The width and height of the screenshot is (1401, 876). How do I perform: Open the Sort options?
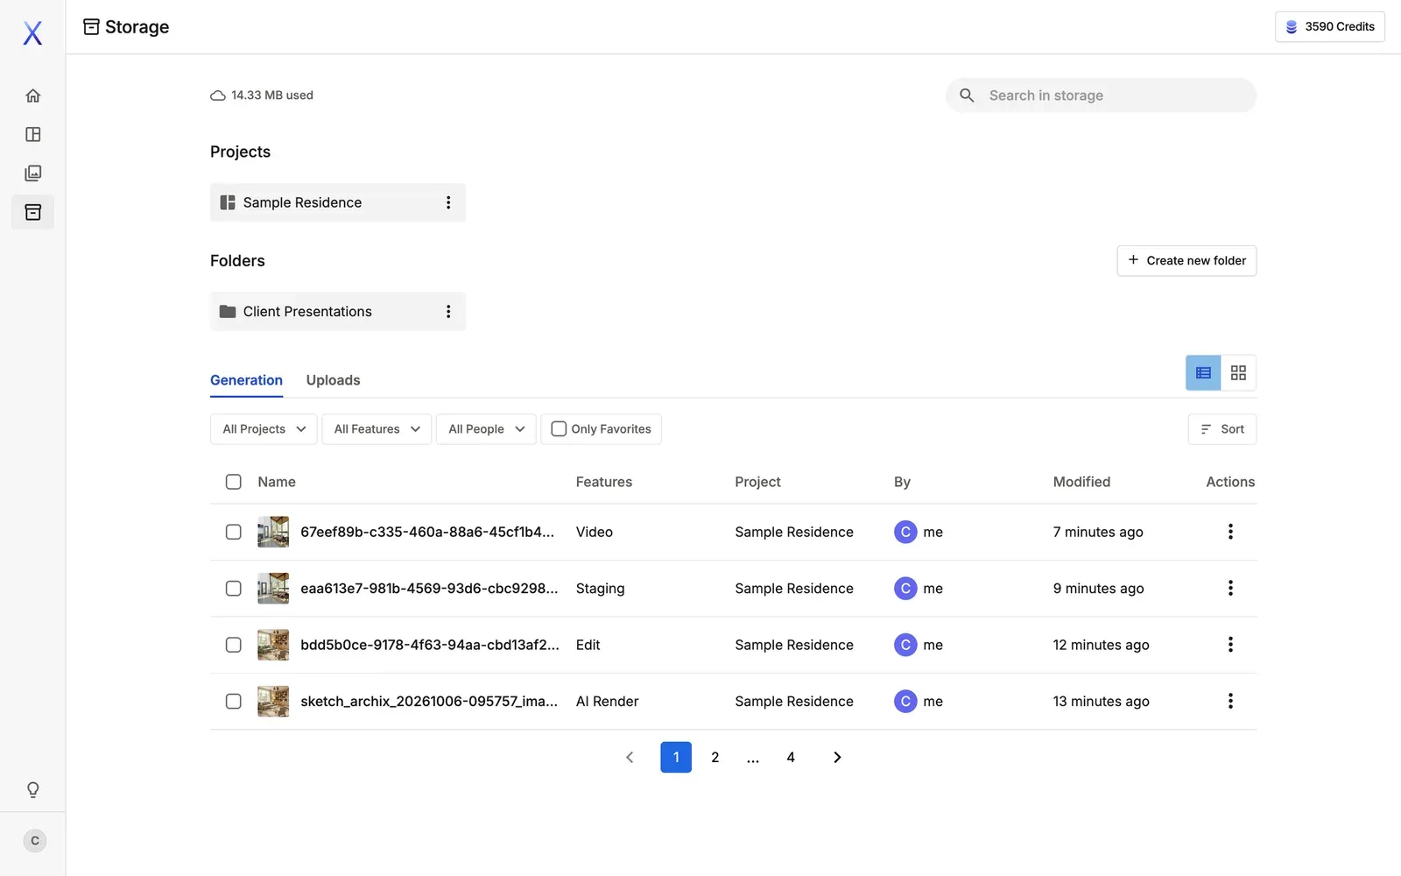1222,429
